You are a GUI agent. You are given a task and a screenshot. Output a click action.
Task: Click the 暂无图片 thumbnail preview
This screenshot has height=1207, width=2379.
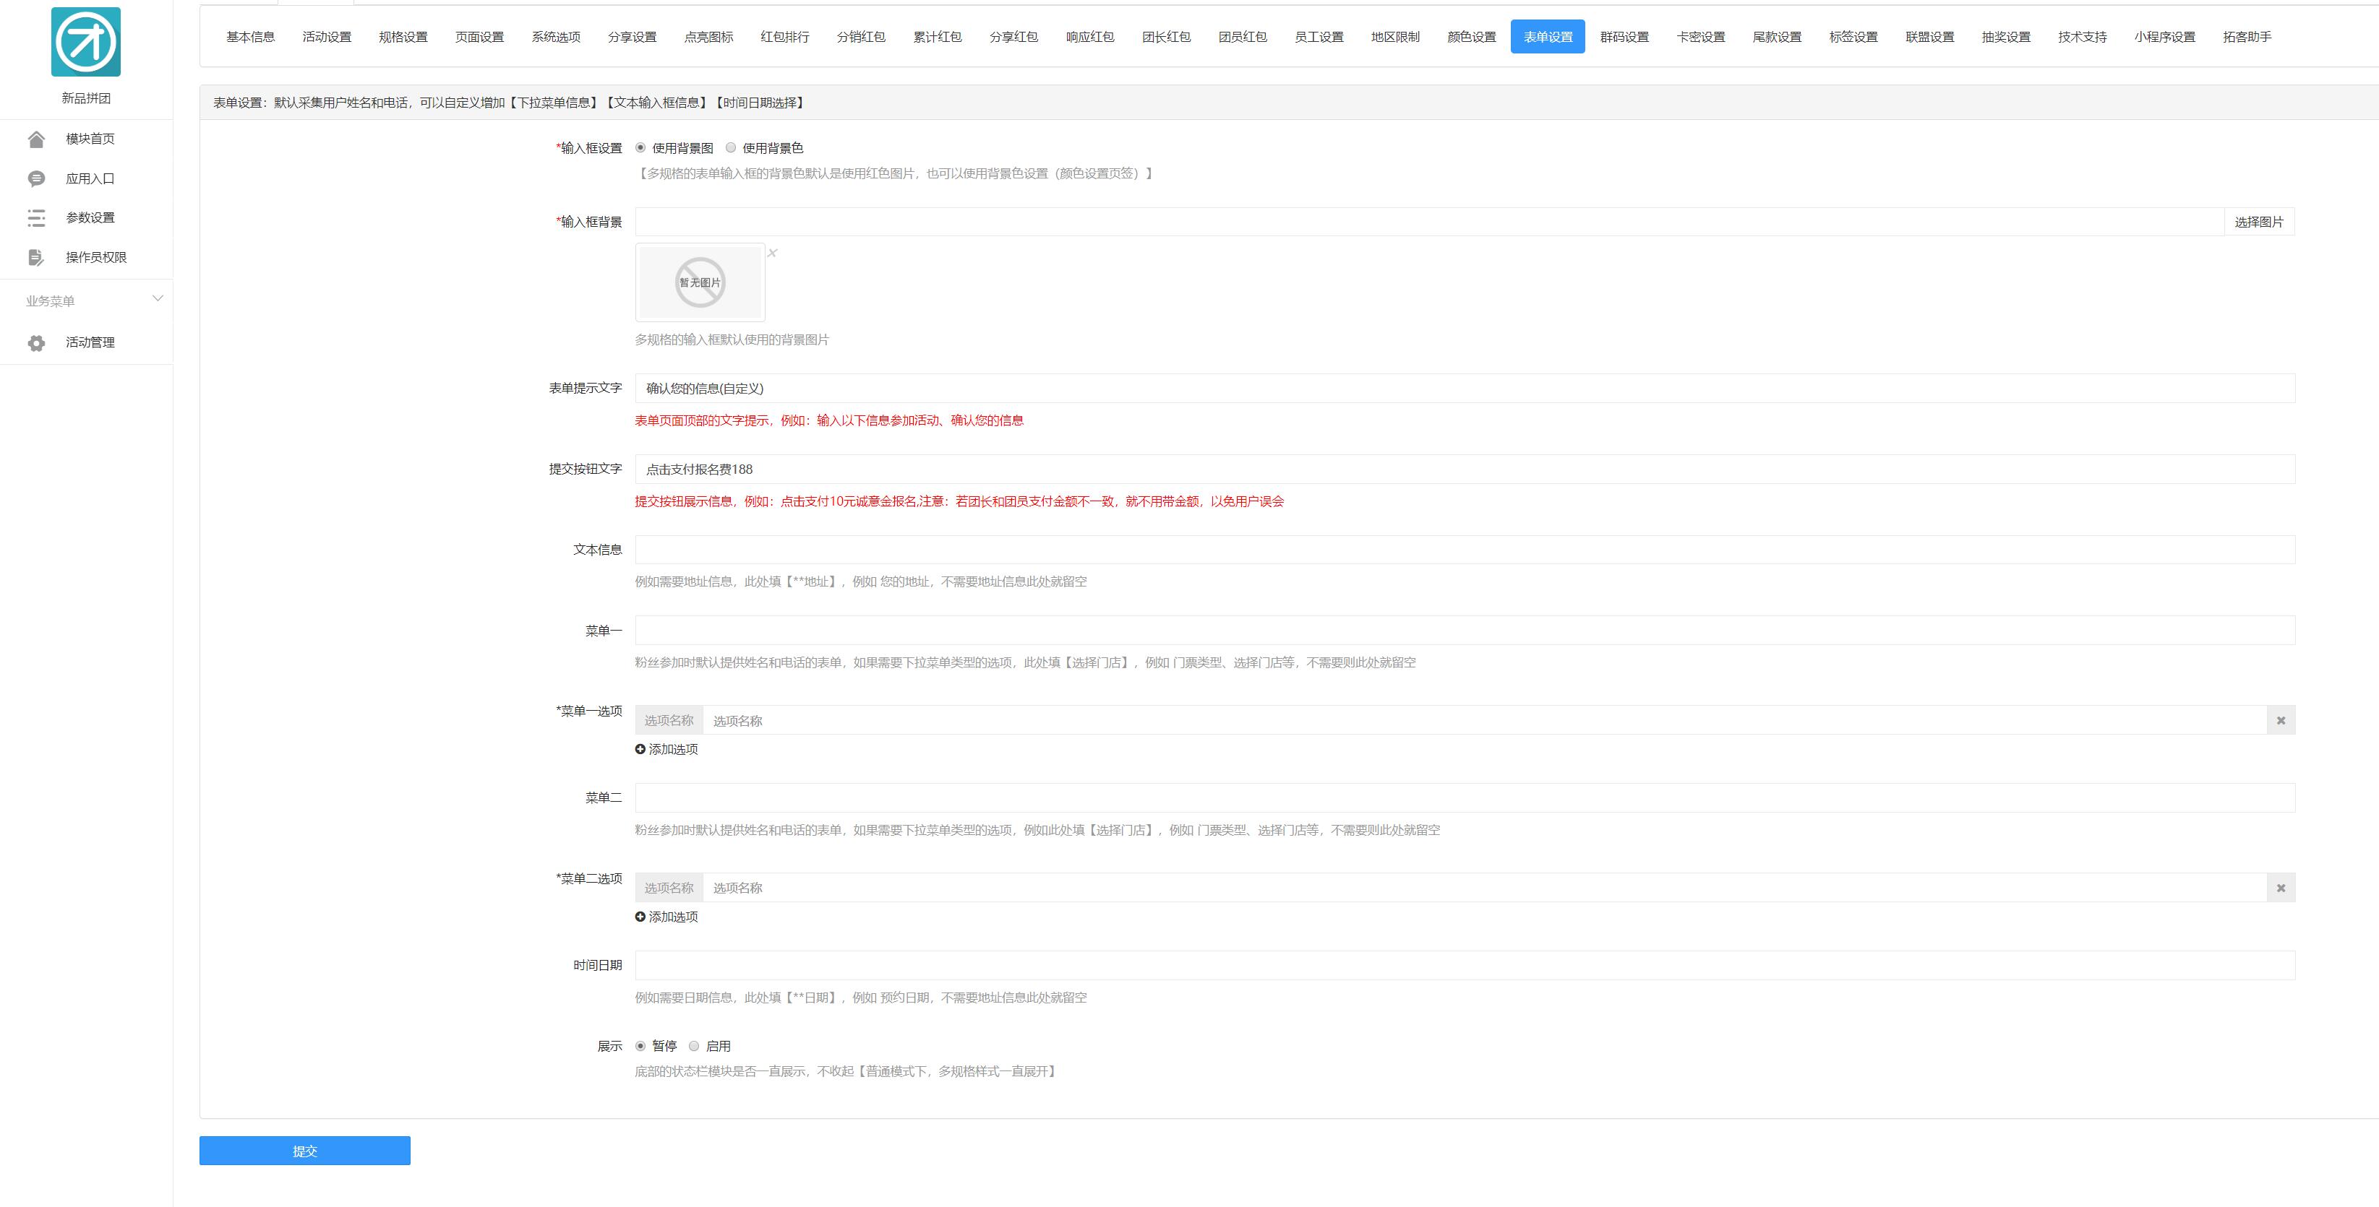point(700,282)
